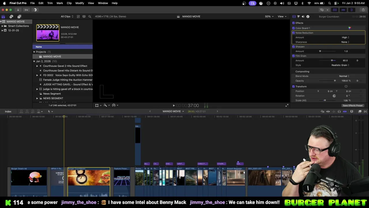Set Noise Reduction Amount High dropdown
This screenshot has height=208, width=369.
[x=345, y=37]
